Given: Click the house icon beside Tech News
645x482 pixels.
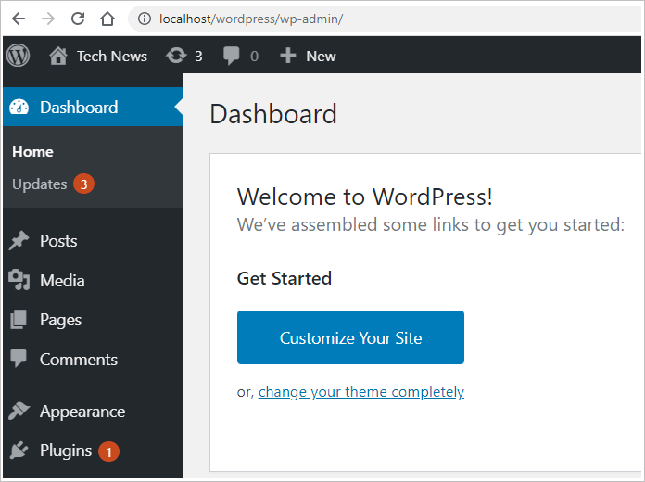Looking at the screenshot, I should point(58,56).
